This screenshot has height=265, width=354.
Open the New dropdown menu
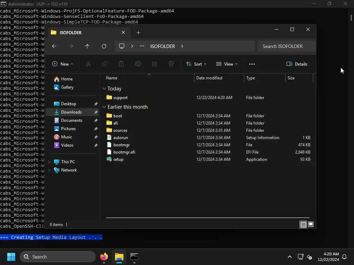63,64
